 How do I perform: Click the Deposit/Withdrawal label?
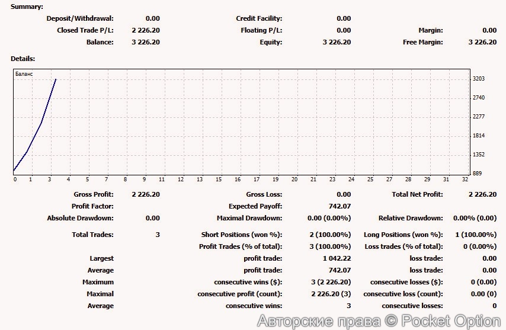pos(80,18)
